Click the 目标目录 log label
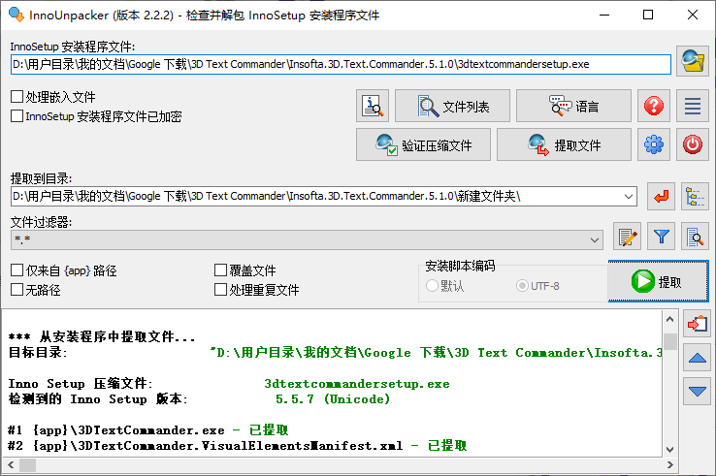Screen dimensions: 716x476 tap(38, 352)
